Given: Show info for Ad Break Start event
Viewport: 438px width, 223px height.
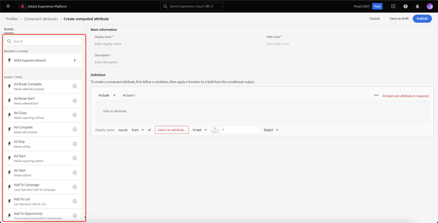Looking at the screenshot, I should [75, 101].
